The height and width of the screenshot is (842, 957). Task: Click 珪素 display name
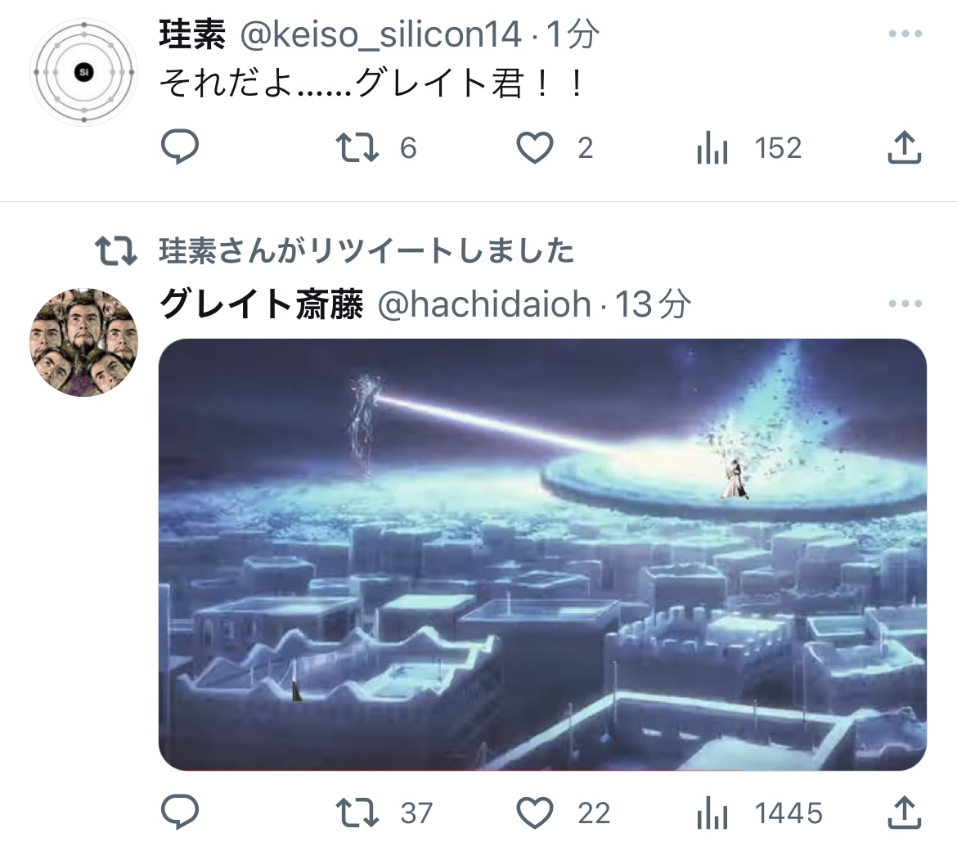pyautogui.click(x=192, y=34)
